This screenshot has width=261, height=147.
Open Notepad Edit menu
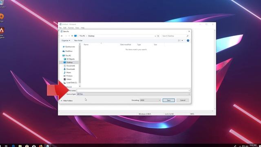(x=65, y=28)
